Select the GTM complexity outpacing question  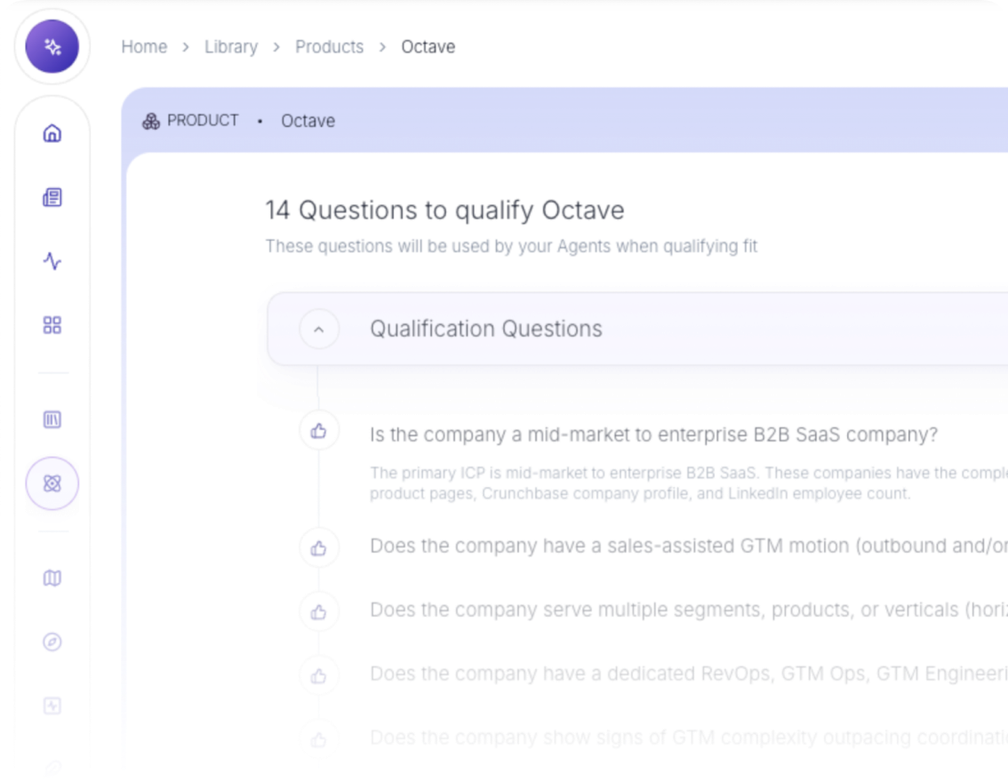[x=689, y=738]
